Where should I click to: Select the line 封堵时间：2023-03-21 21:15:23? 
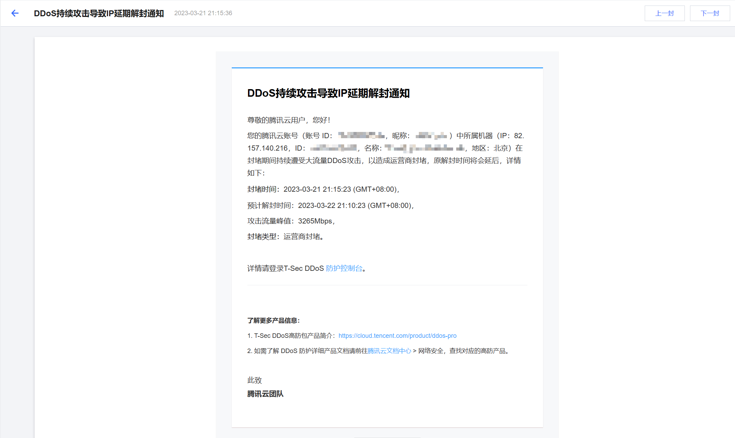pos(324,189)
